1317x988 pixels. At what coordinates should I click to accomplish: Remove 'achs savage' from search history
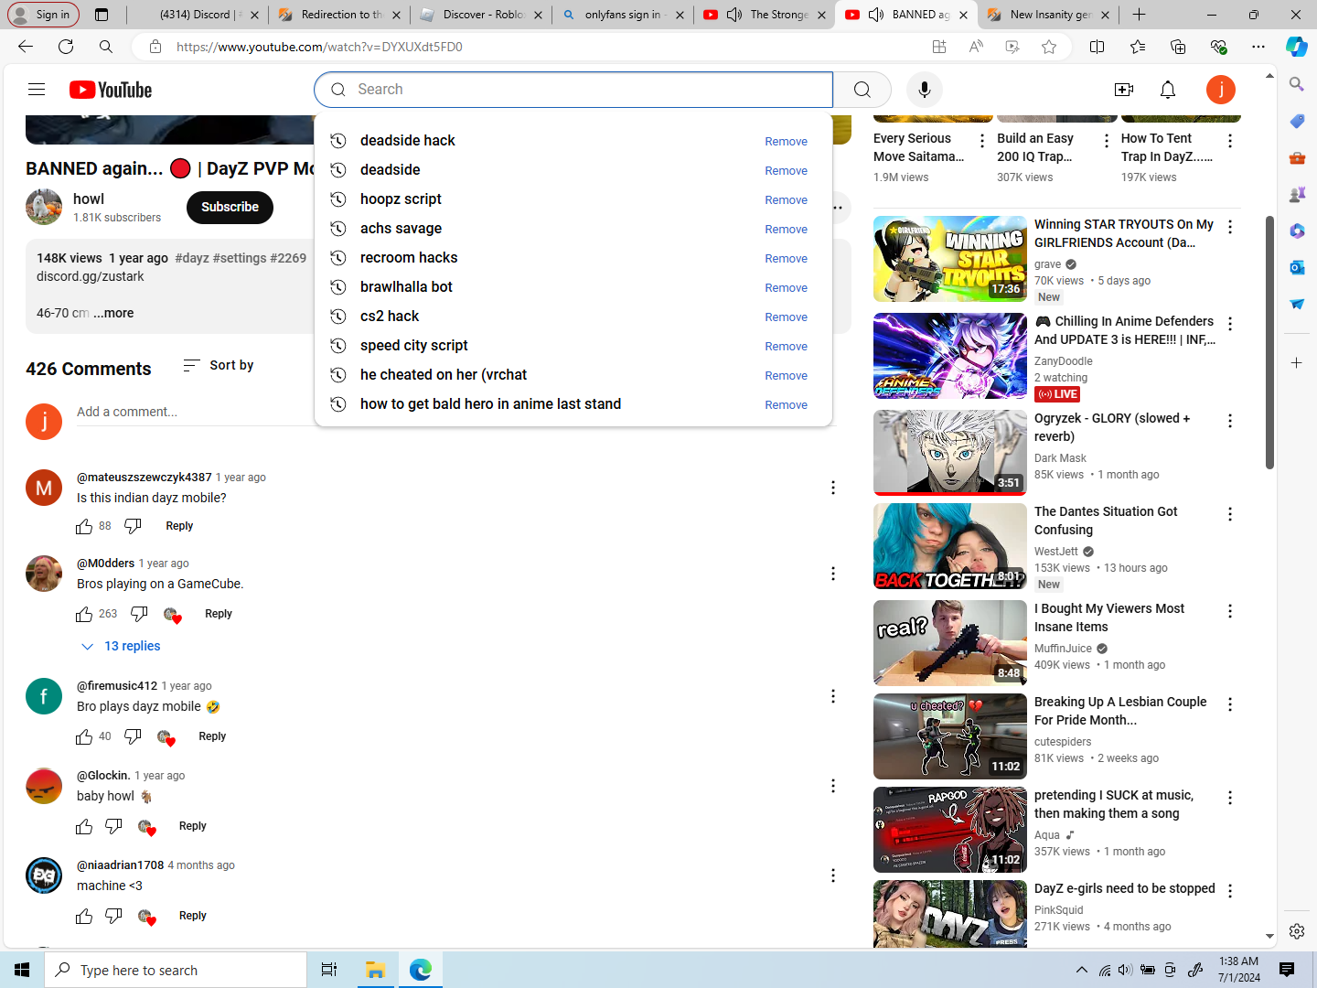787,230
